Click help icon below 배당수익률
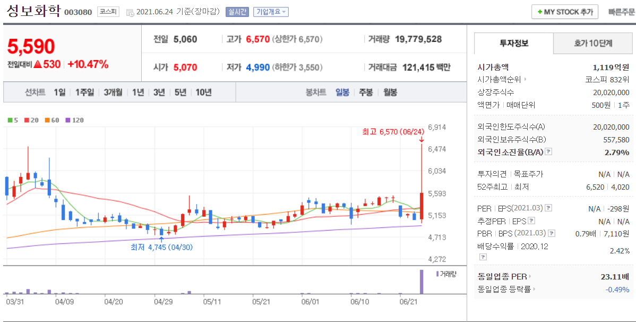This screenshot has width=636, height=322. click(x=483, y=257)
